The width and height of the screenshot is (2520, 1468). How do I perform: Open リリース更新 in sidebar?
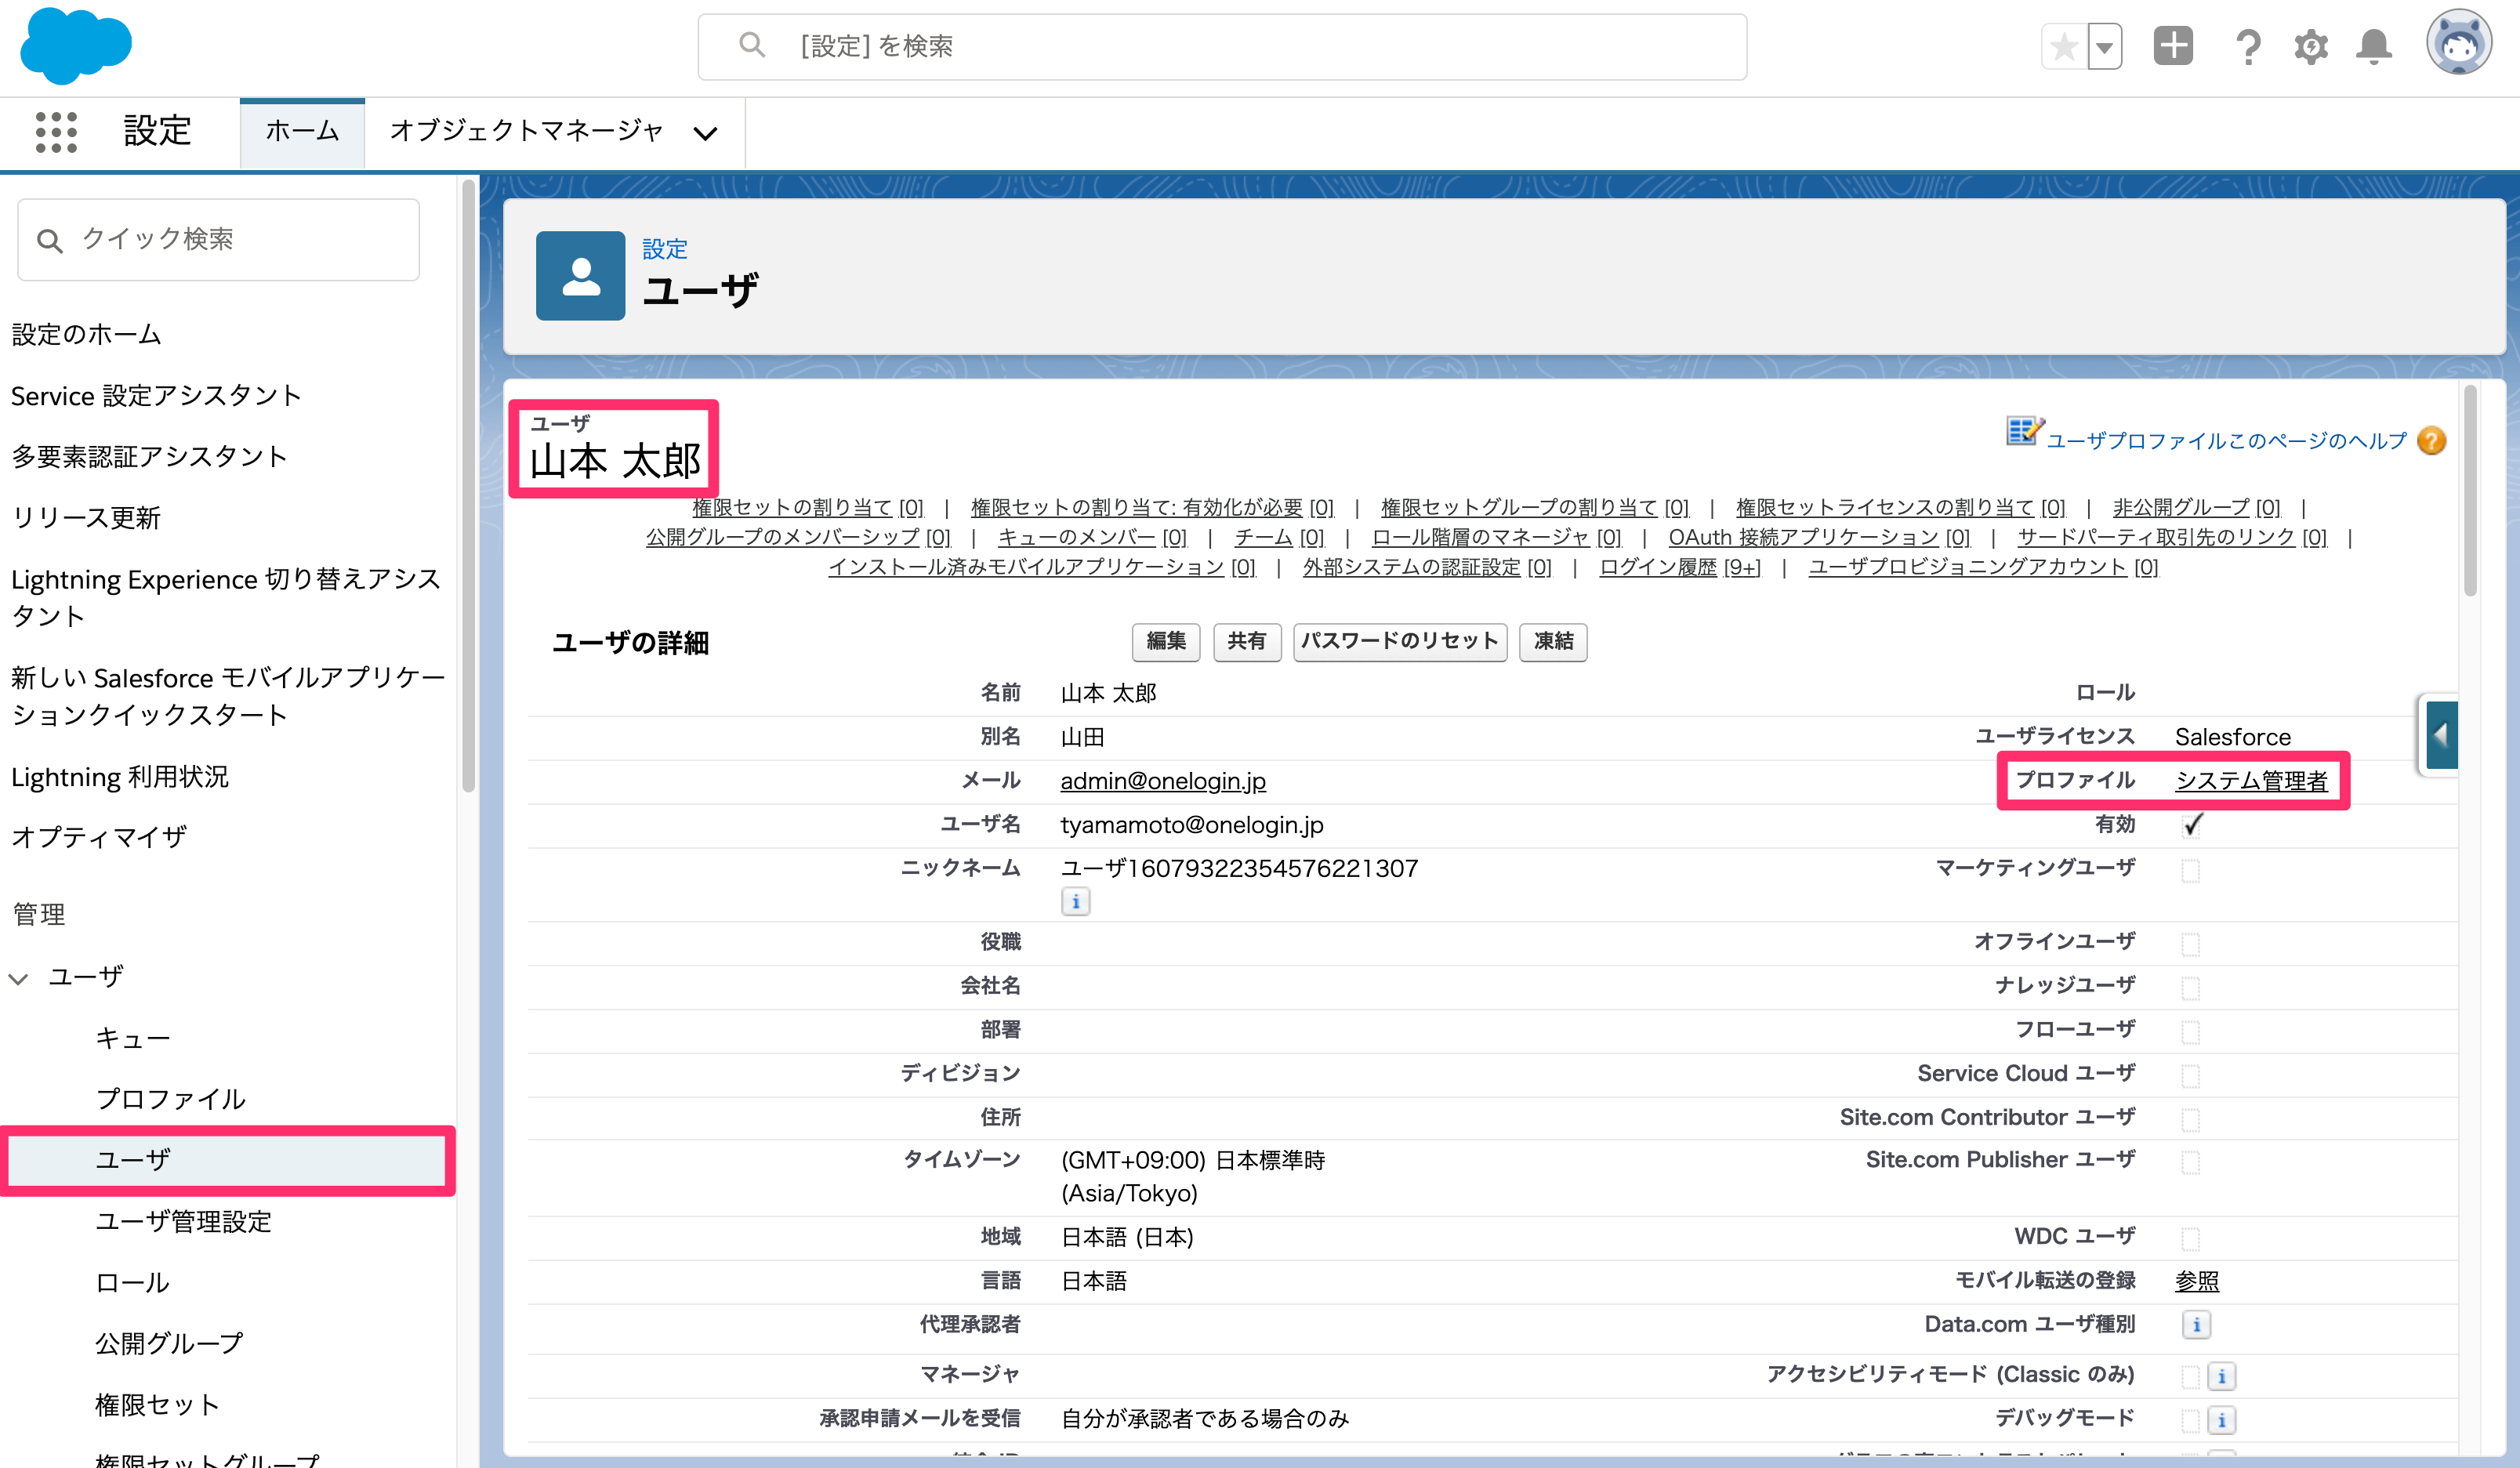click(86, 517)
